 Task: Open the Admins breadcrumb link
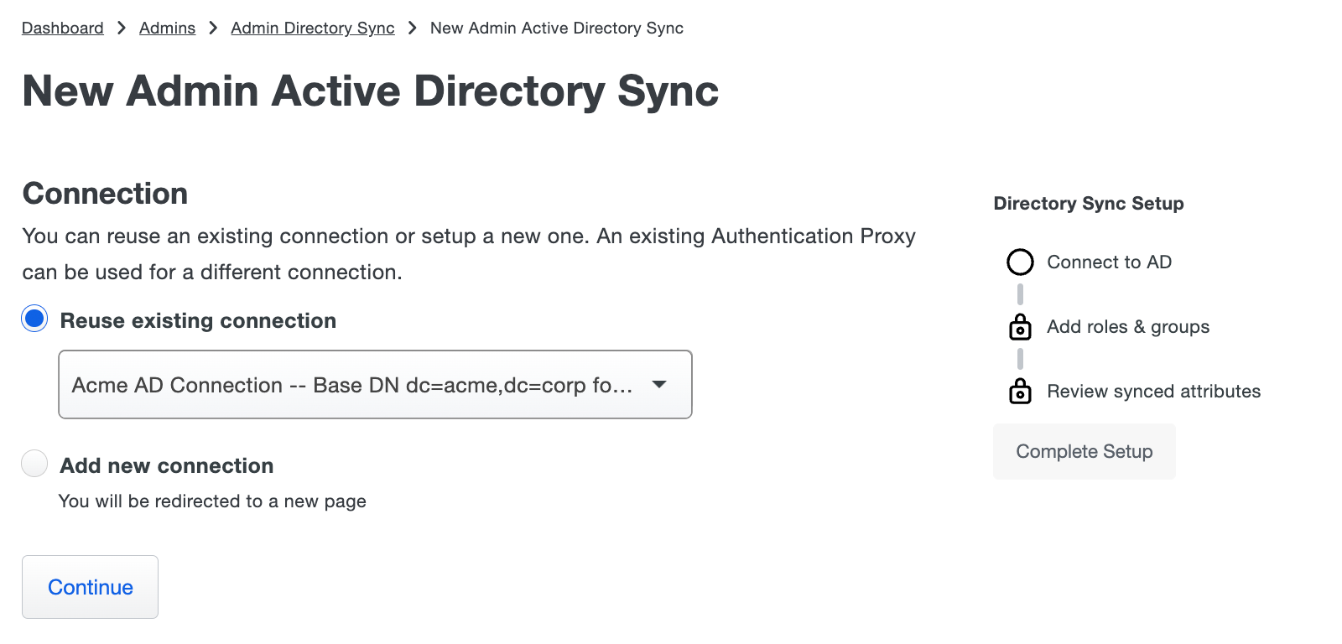(166, 28)
